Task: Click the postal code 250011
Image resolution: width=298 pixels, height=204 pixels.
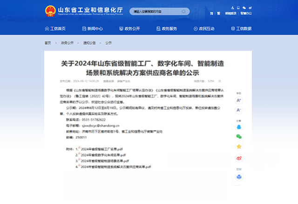Action: point(81,138)
